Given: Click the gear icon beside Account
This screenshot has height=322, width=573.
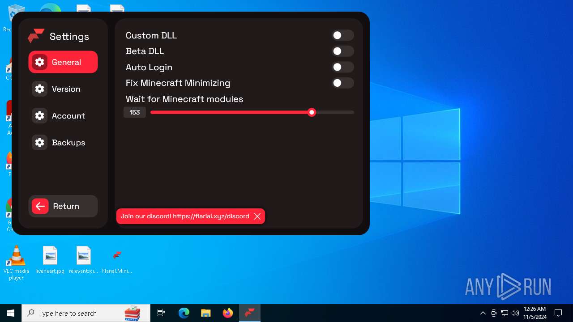Looking at the screenshot, I should (x=40, y=116).
